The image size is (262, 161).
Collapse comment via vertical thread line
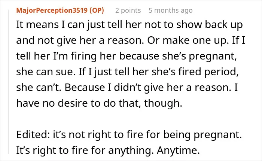pos(9,82)
